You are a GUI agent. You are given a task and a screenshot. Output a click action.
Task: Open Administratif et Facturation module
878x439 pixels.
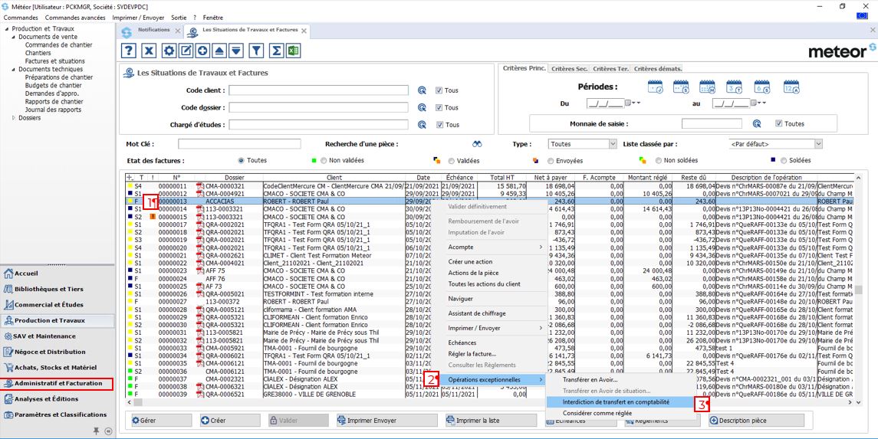[x=57, y=384]
